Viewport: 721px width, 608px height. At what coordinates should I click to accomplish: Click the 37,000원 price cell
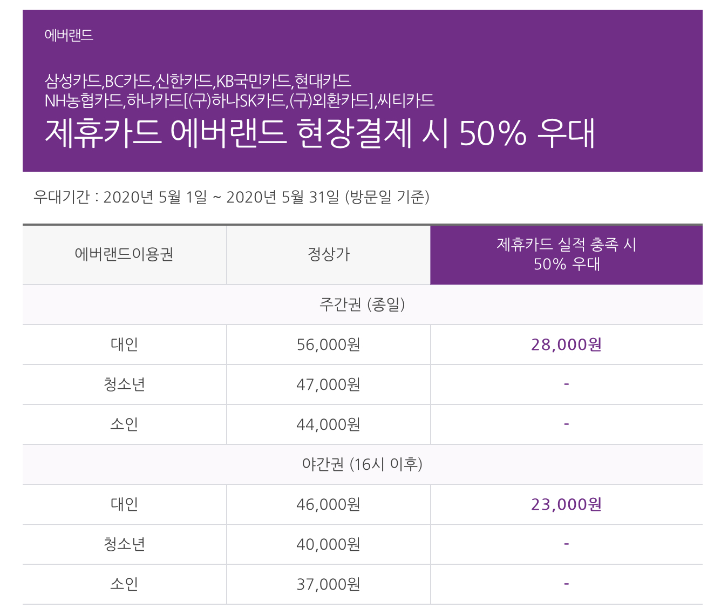[329, 584]
